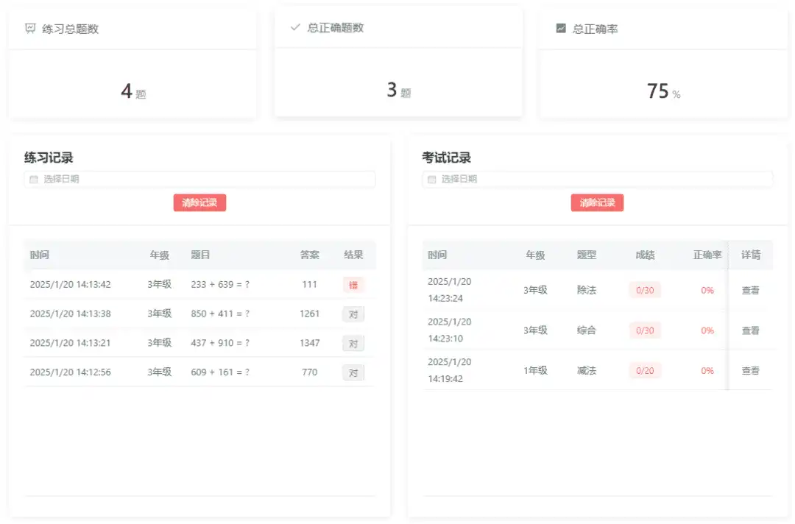Click the question 609 + 161 = ?

pyautogui.click(x=220, y=372)
